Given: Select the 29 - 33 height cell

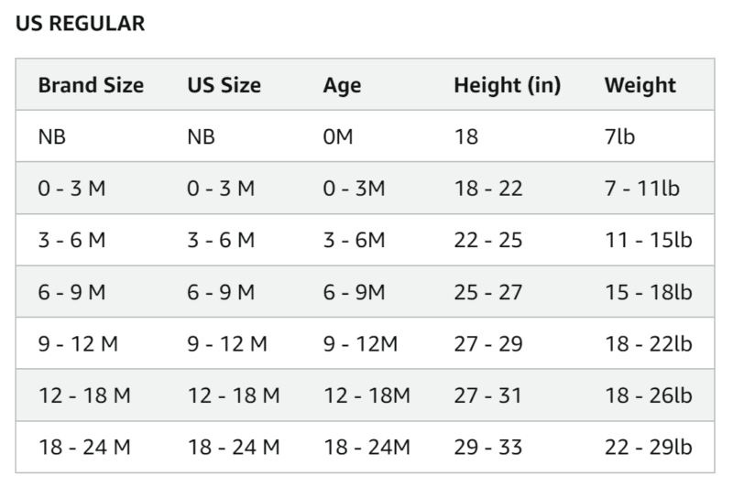Looking at the screenshot, I should click(x=488, y=448).
